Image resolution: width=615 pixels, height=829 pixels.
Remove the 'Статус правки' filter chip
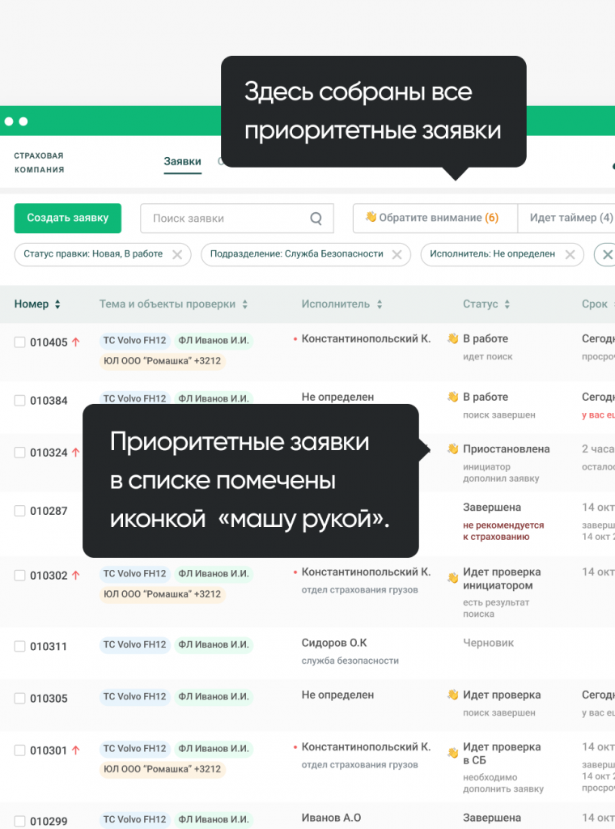[178, 254]
